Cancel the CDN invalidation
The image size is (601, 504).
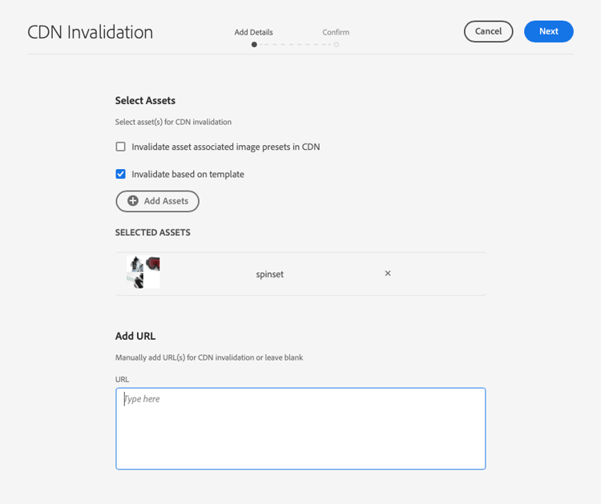[x=488, y=31]
